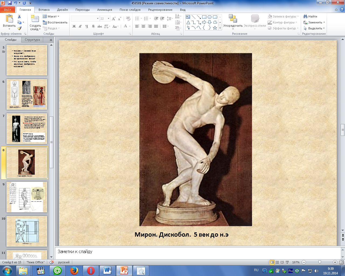Switch to reading view icon
Viewport: 345px width, 276px height.
tap(282, 262)
